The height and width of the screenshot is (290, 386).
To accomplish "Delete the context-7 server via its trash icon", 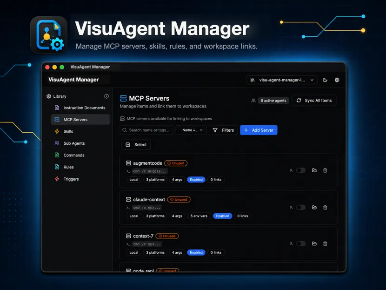I will [325, 243].
